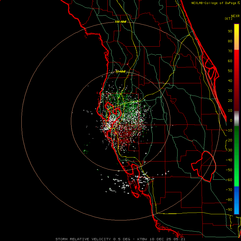Click the positive 20 knot scale label
The height and width of the screenshot is (241, 241).
tap(230, 101)
